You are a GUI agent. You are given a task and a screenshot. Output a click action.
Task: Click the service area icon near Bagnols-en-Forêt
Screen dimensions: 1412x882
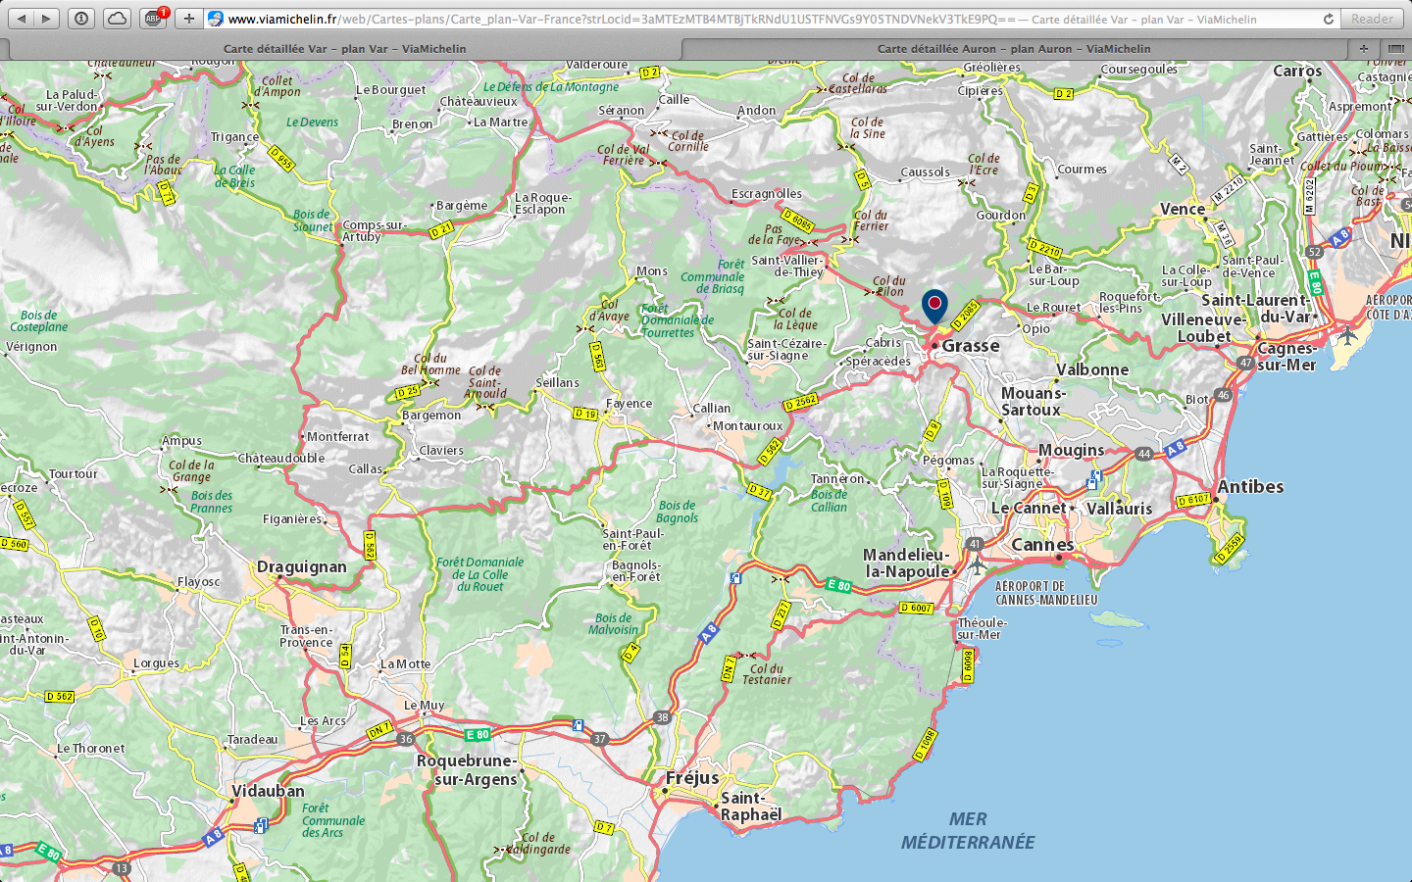[x=735, y=578]
